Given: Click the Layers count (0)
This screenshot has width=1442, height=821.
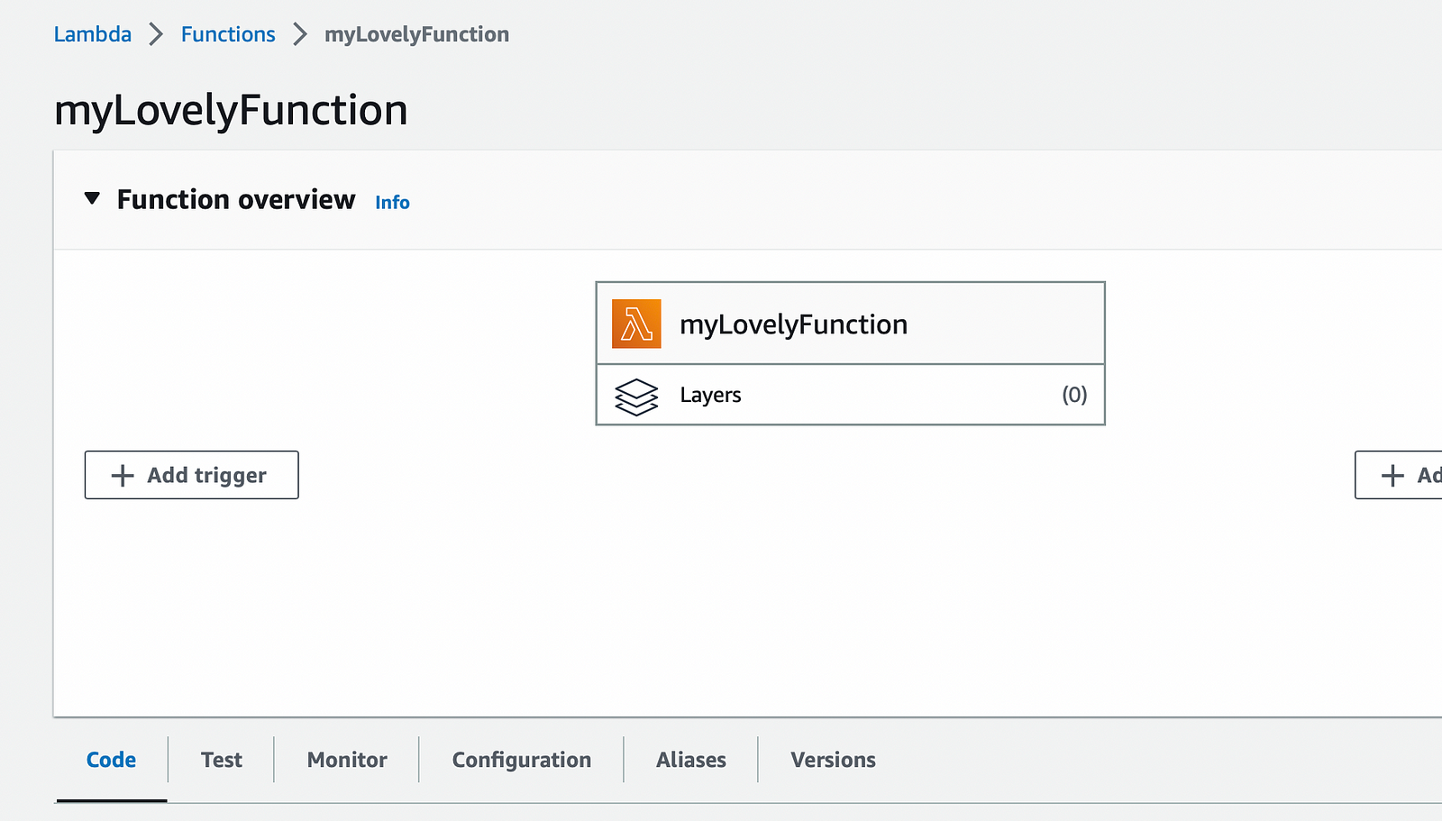Looking at the screenshot, I should pyautogui.click(x=1074, y=395).
